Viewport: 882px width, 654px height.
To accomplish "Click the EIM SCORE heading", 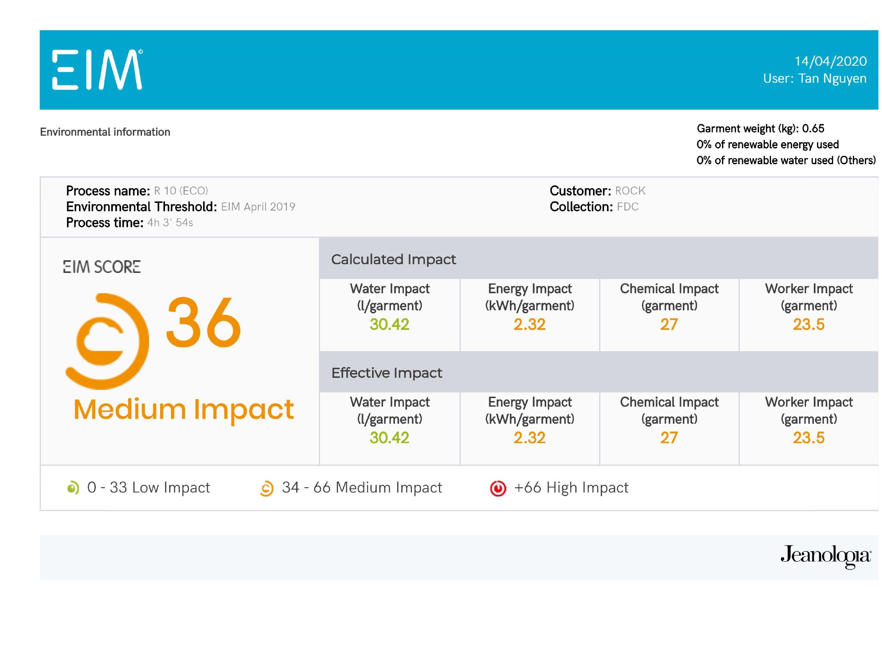I will pos(102,267).
